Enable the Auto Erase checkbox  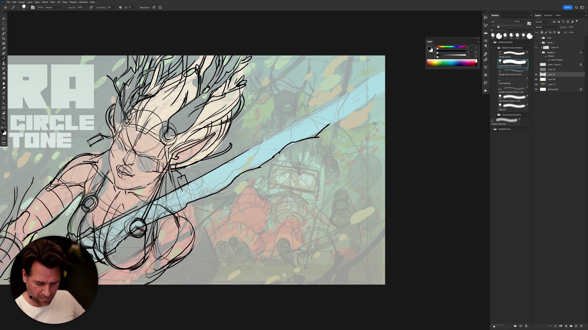coord(138,8)
